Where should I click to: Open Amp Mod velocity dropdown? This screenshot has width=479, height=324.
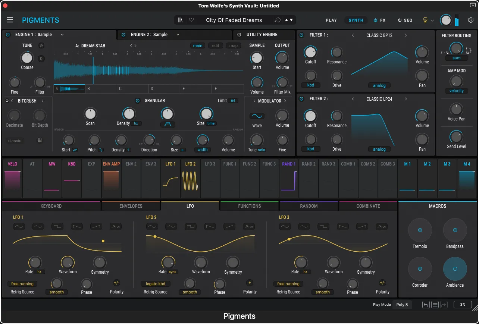click(x=457, y=91)
